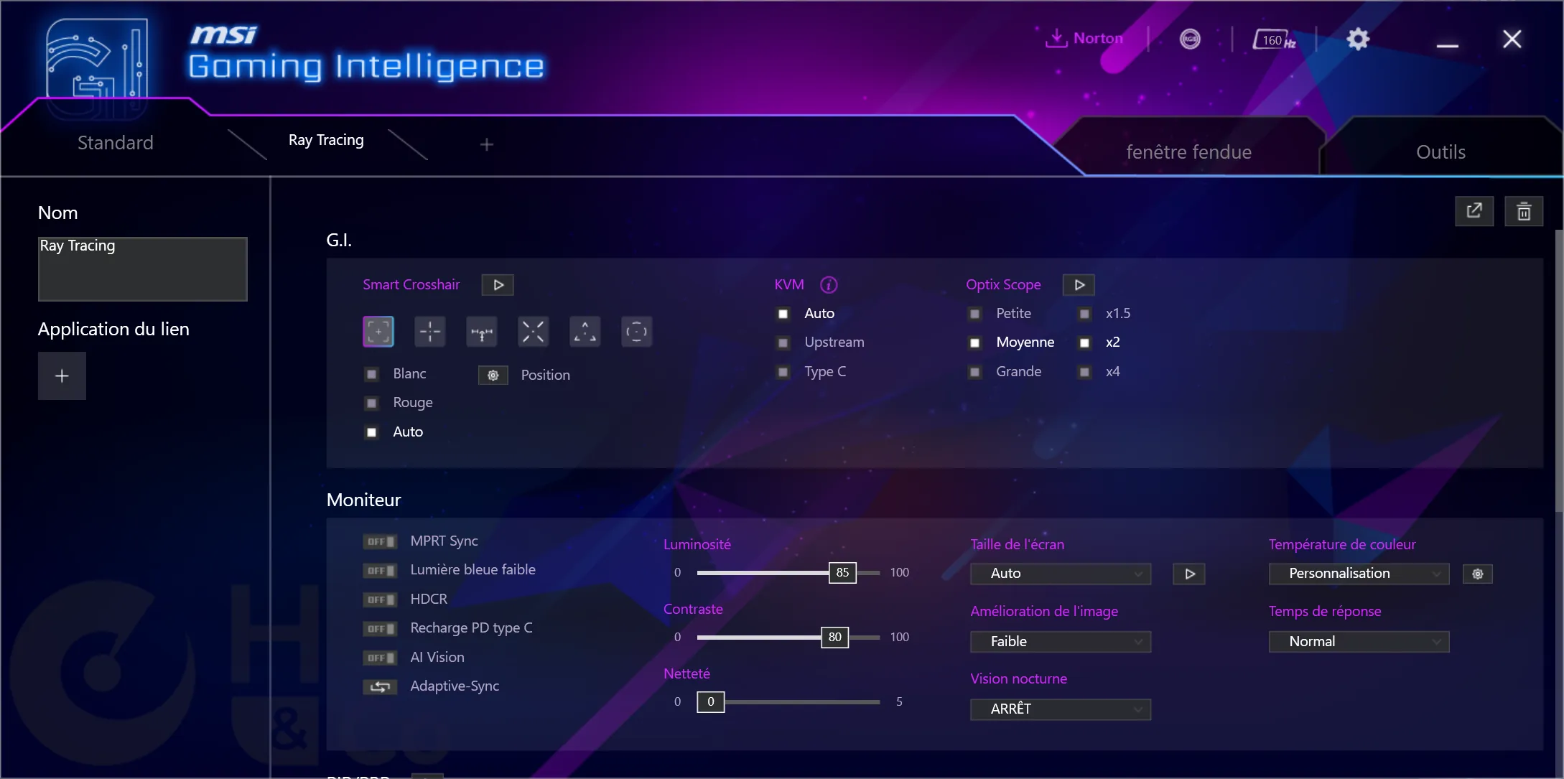Toggle Lumière bleue faible on
This screenshot has height=779, width=1564.
pyautogui.click(x=379, y=569)
